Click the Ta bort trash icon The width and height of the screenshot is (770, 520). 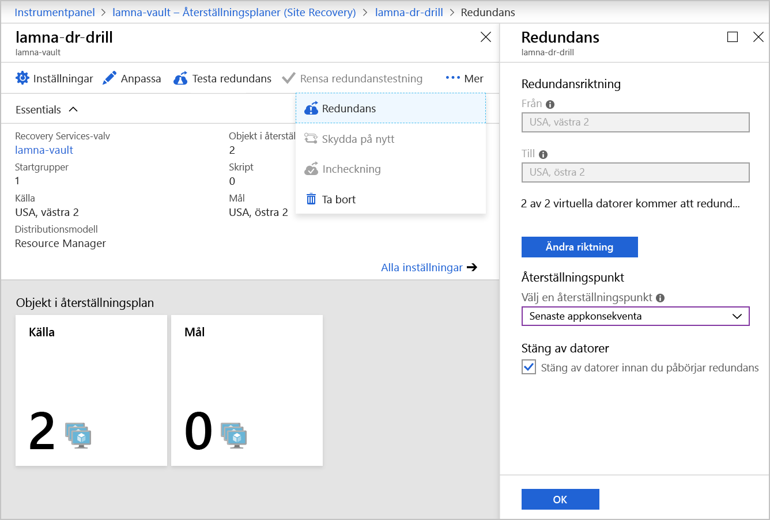point(311,199)
